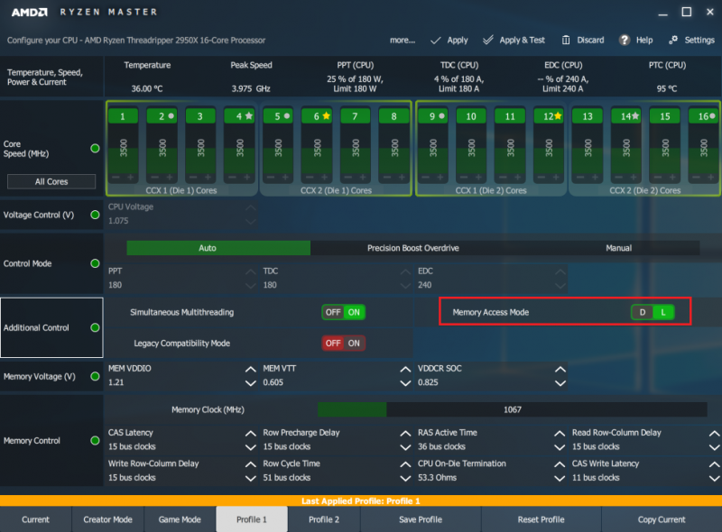
Task: Toggle Memory Control green indicator
Action: [95, 440]
